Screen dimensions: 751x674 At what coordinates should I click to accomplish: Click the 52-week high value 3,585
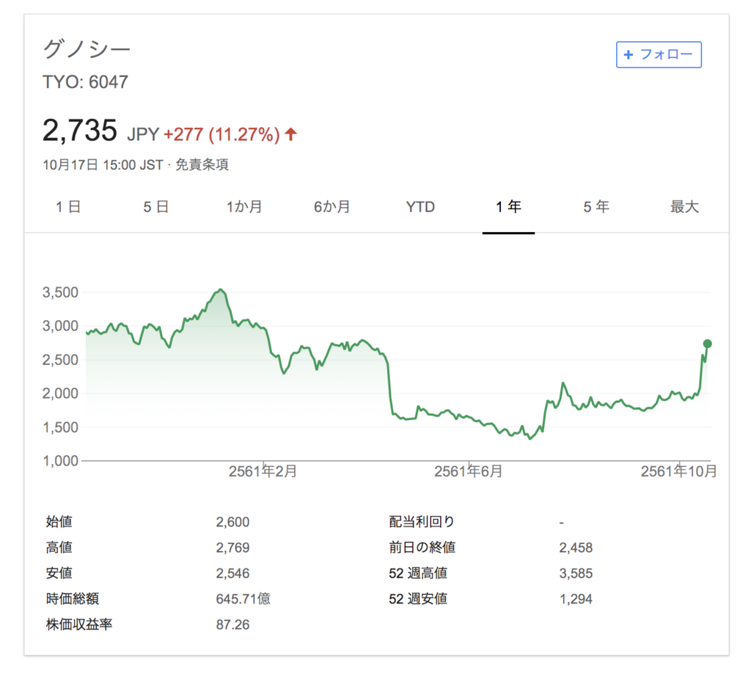576,573
